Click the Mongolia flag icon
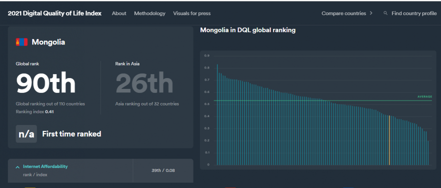 [22, 42]
